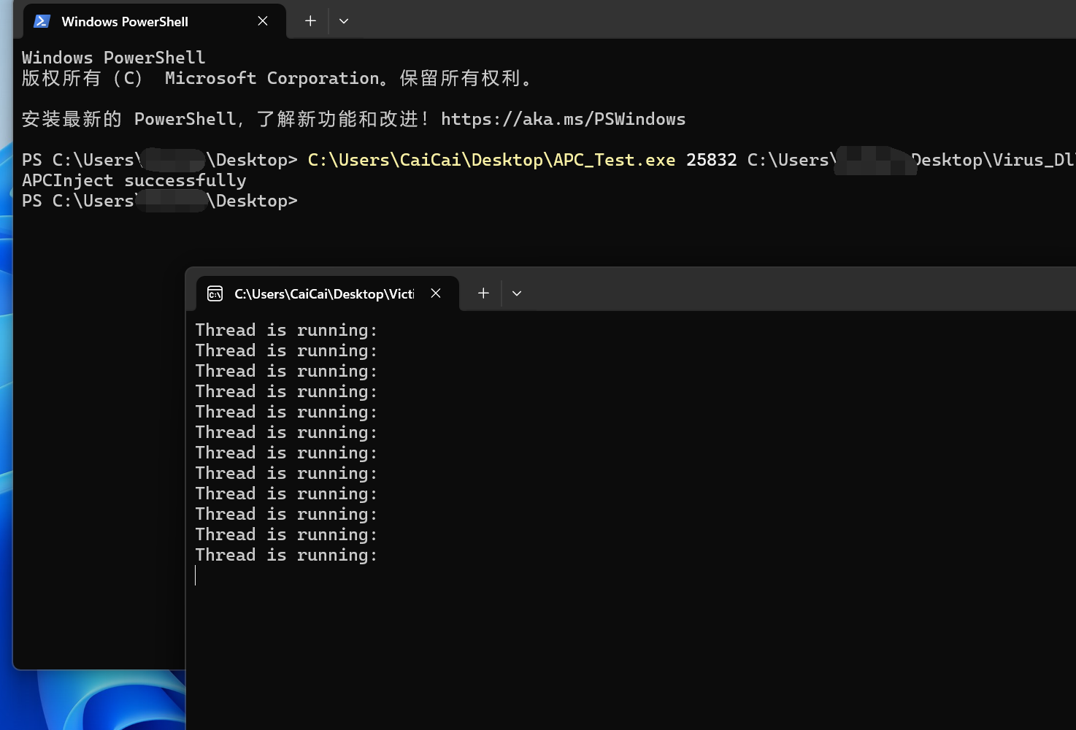The image size is (1076, 730).
Task: Open the https://aka.ms/PSWindows link
Action: (563, 119)
